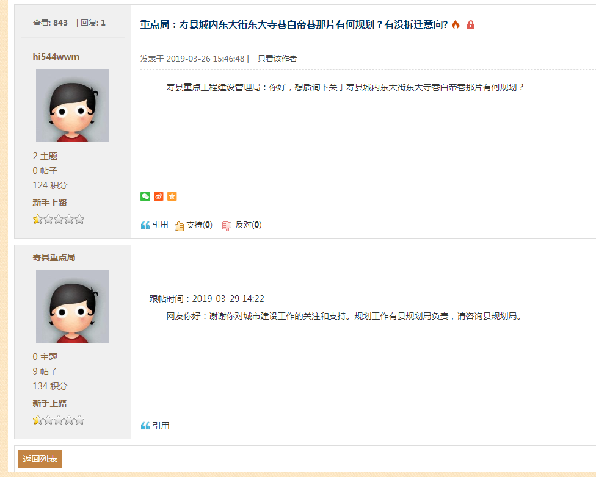Click 寿县重点局 avatar image
Viewport: 596px width, 477px height.
point(73,306)
